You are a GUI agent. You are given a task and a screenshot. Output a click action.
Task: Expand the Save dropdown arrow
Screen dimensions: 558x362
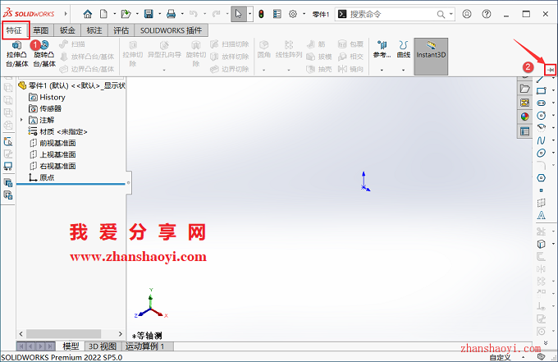159,14
